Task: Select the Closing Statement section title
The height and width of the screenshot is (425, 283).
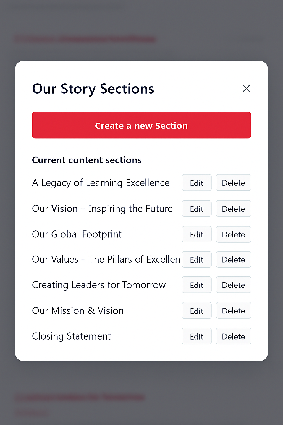Action: (71, 336)
